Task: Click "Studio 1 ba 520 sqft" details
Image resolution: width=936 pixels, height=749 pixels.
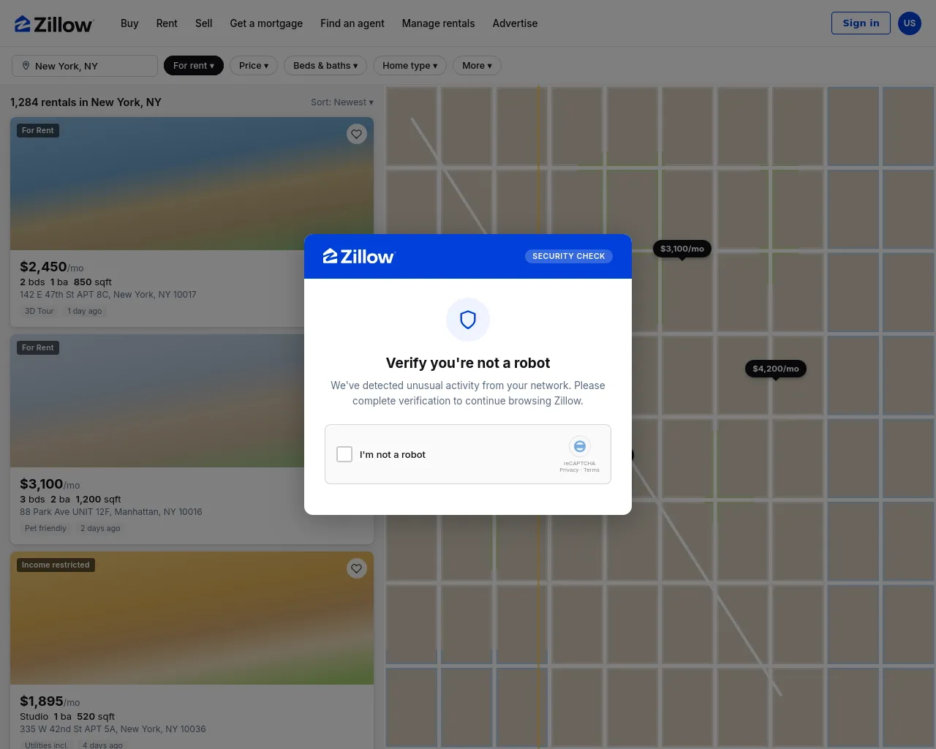Action: click(67, 716)
